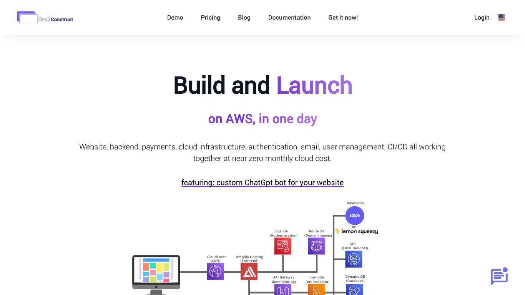This screenshot has width=525, height=295.
Task: Click the 'SES (Email services)' label
Action: point(355,246)
